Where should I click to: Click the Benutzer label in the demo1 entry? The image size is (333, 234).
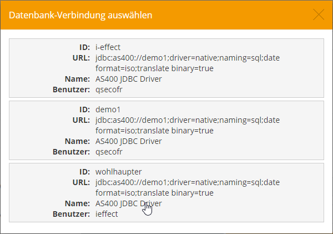[x=72, y=152]
